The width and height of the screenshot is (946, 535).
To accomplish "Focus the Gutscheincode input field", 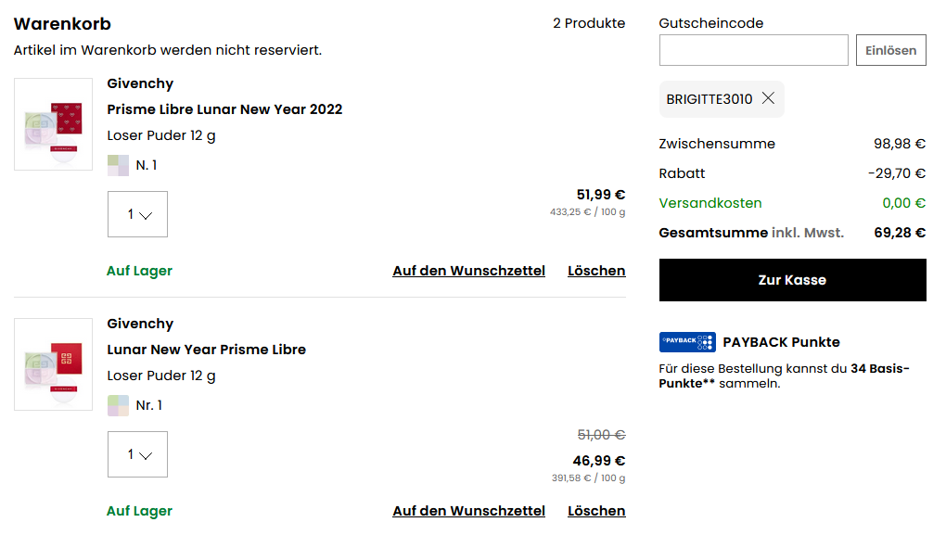I will tap(753, 50).
